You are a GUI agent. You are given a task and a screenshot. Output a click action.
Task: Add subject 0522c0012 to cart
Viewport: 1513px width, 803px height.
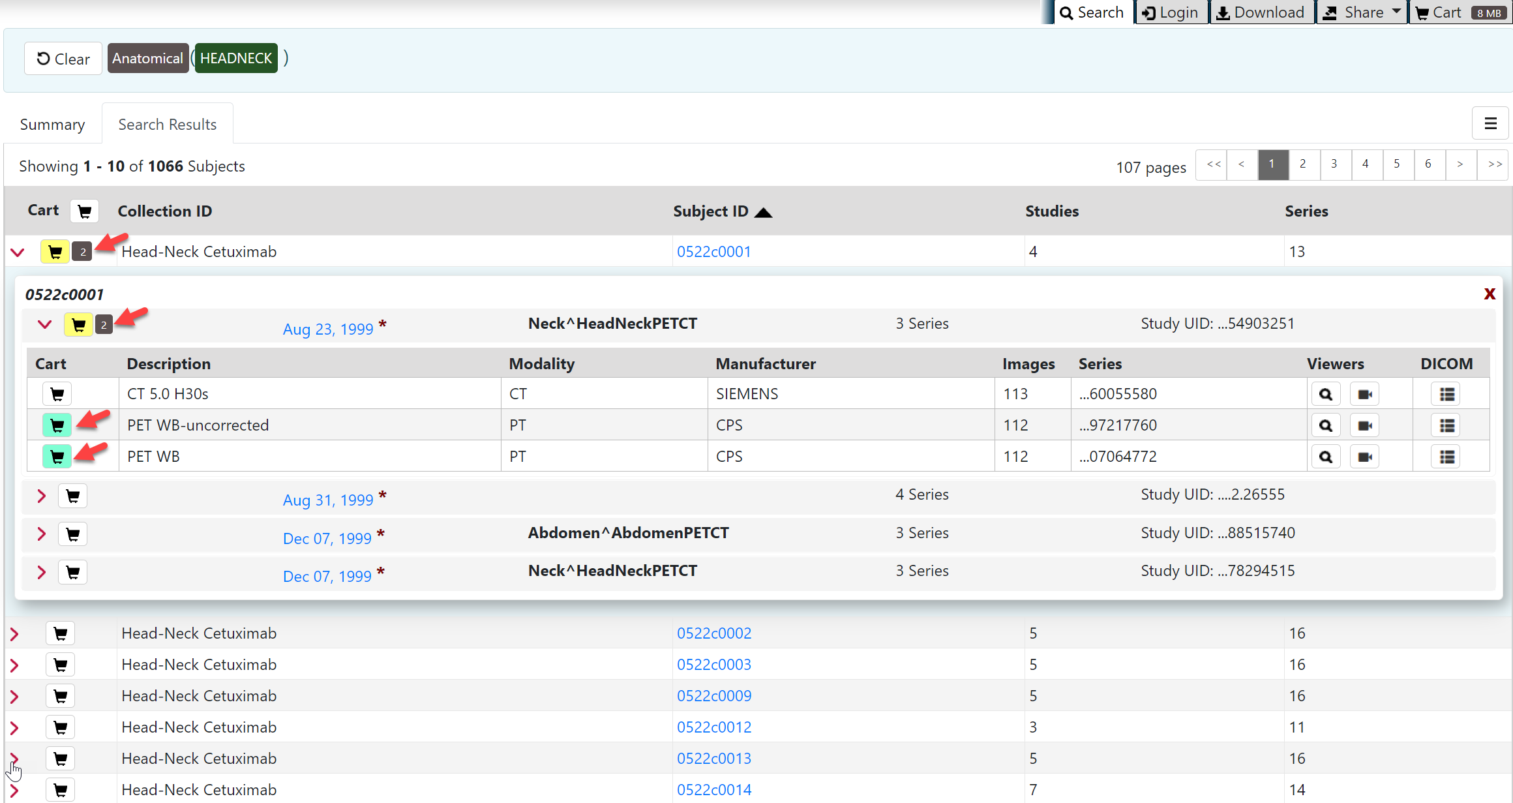60,727
